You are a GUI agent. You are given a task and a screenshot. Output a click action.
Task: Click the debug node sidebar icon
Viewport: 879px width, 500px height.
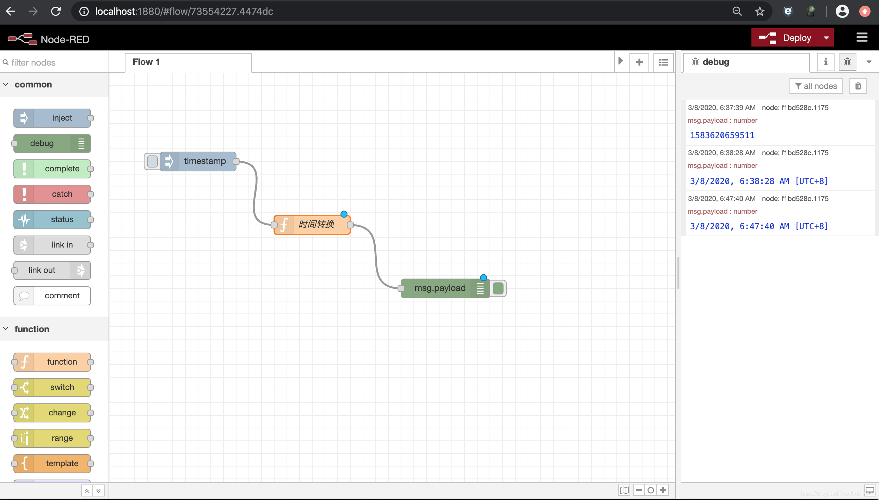pyautogui.click(x=847, y=62)
